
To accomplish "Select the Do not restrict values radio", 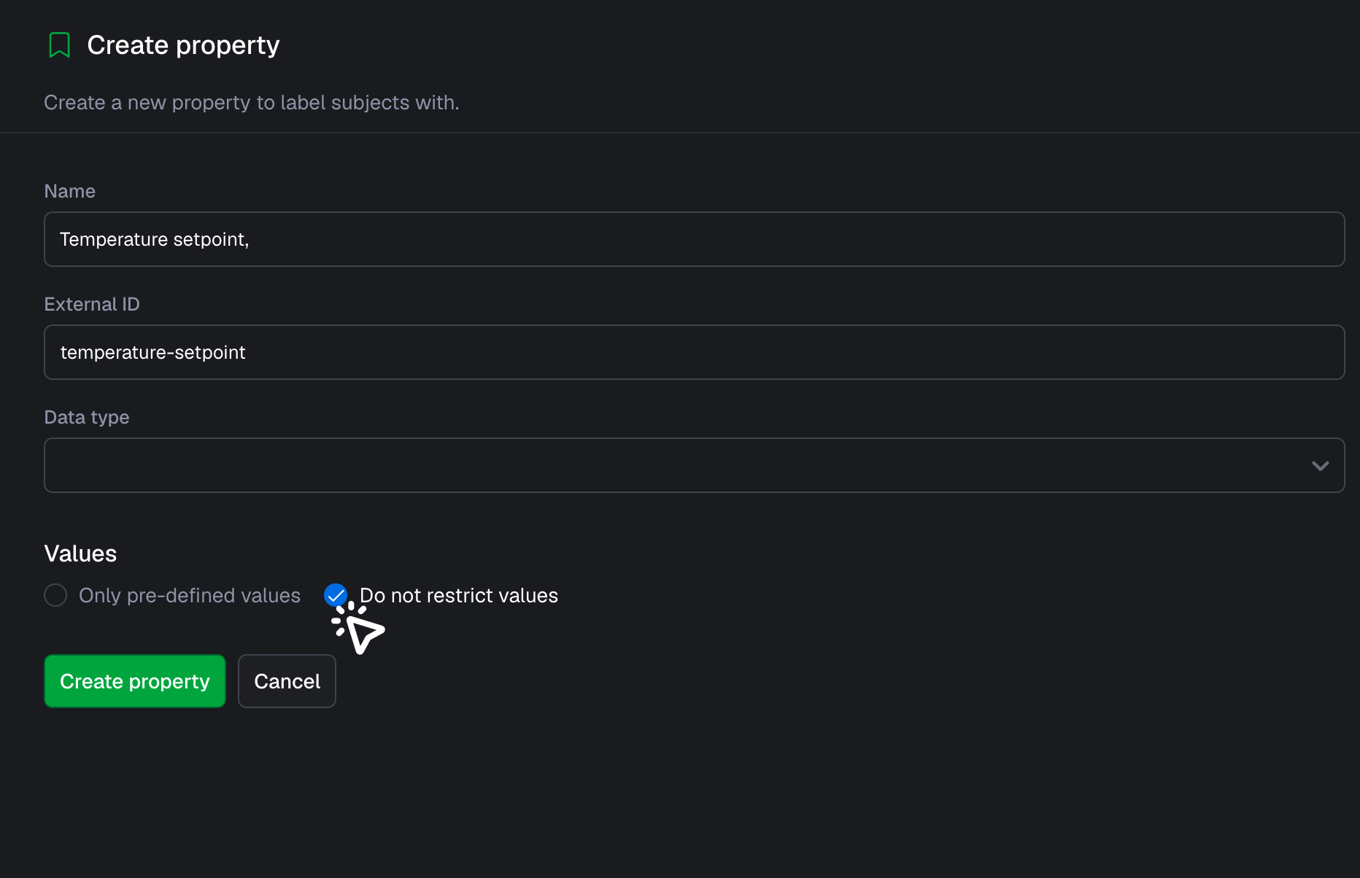I will (336, 595).
